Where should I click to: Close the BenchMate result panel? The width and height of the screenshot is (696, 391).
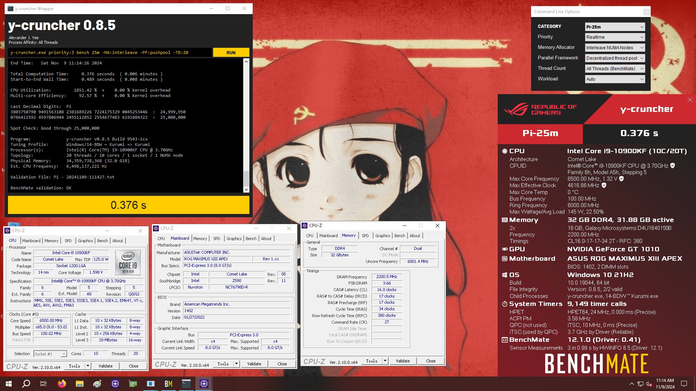[690, 100]
